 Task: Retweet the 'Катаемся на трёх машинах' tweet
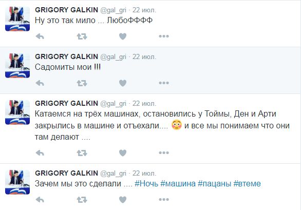tap(82, 153)
